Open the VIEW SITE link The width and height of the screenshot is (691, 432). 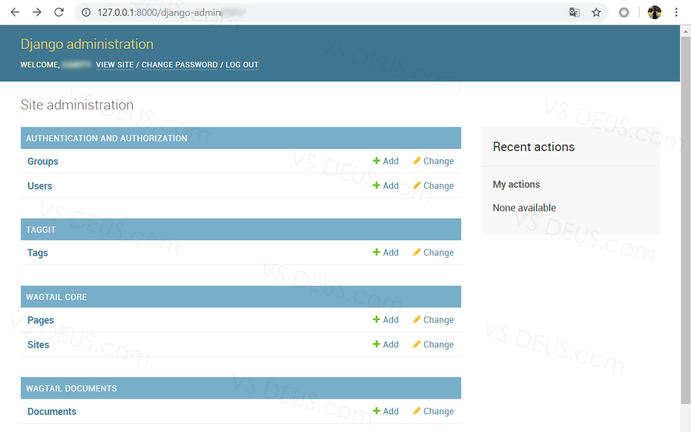tap(115, 65)
